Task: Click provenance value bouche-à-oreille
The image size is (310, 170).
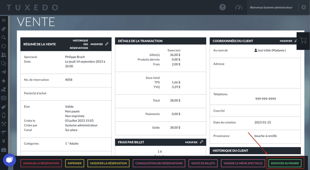Action: click(265, 136)
